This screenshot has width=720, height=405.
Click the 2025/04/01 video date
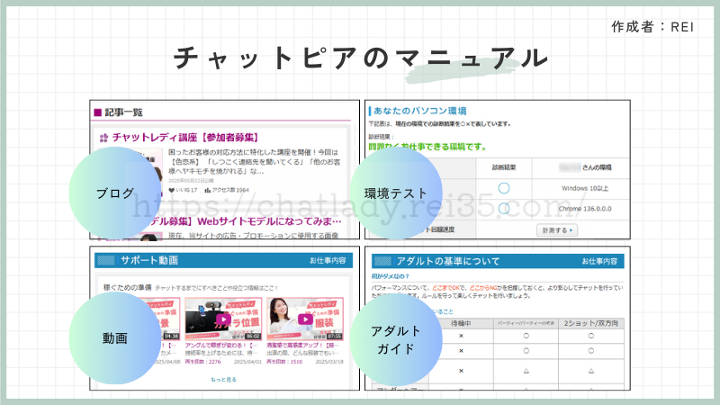tap(248, 362)
